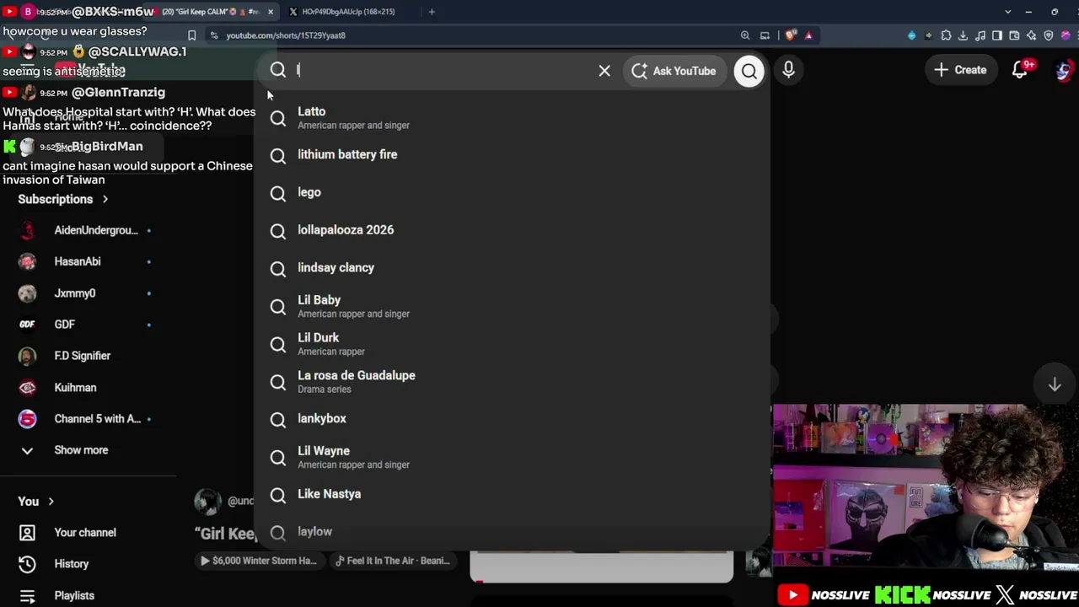
Task: Open Channel 5 with A... subscription
Action: [x=86, y=419]
